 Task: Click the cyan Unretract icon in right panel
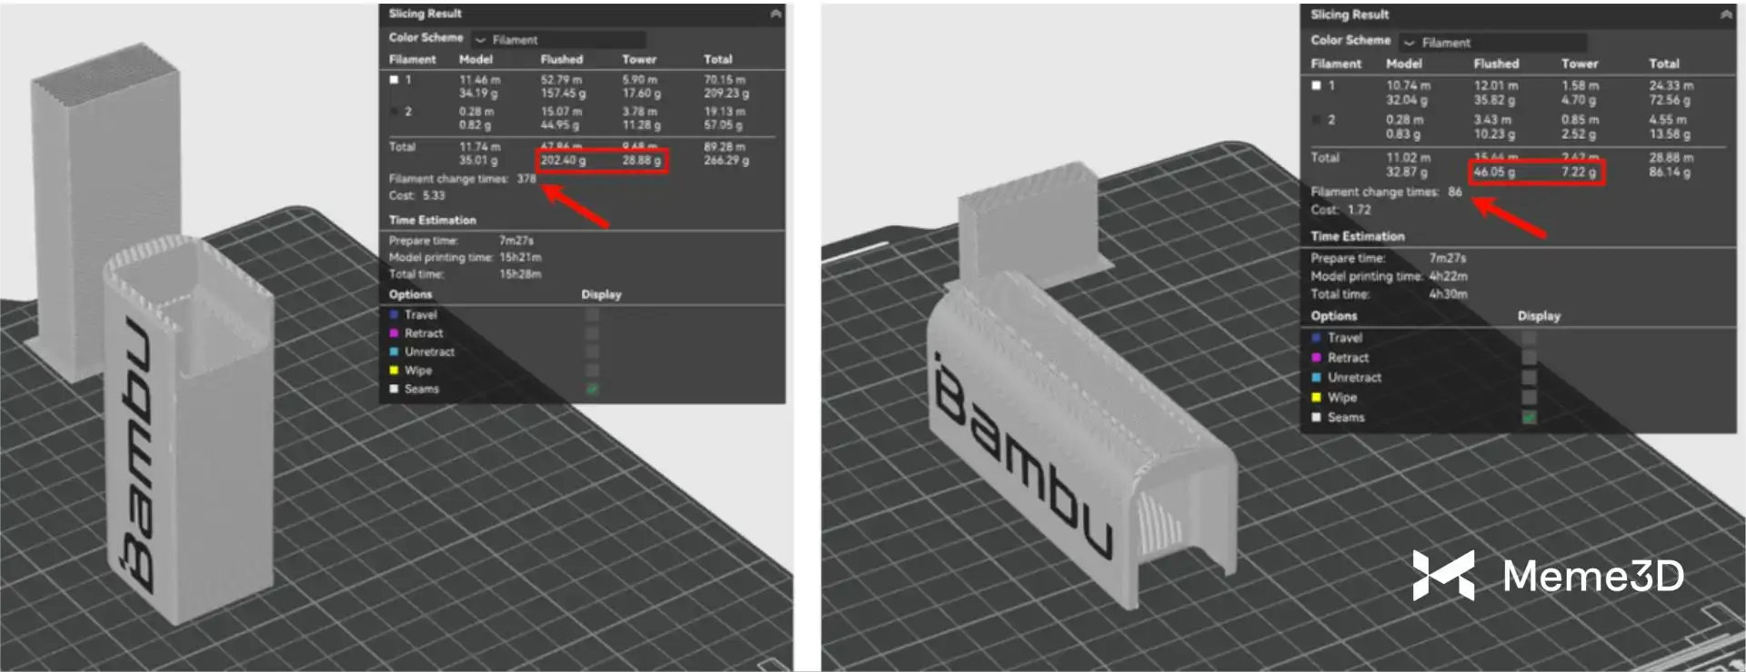(x=1316, y=378)
